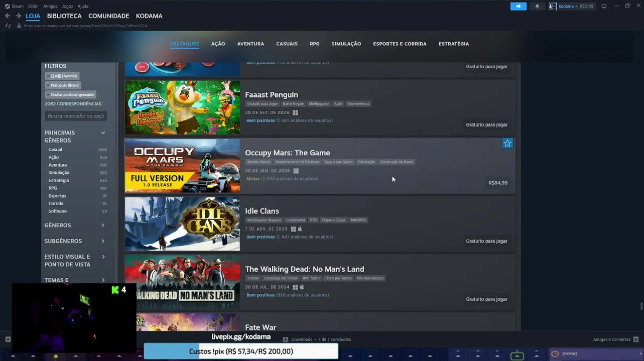The image size is (644, 361).
Task: Reload the page with the refresh icon
Action: point(8,26)
